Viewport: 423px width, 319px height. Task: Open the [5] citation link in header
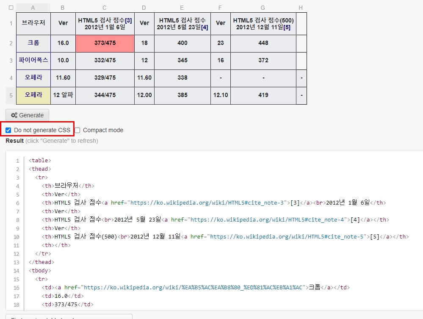coord(287,27)
